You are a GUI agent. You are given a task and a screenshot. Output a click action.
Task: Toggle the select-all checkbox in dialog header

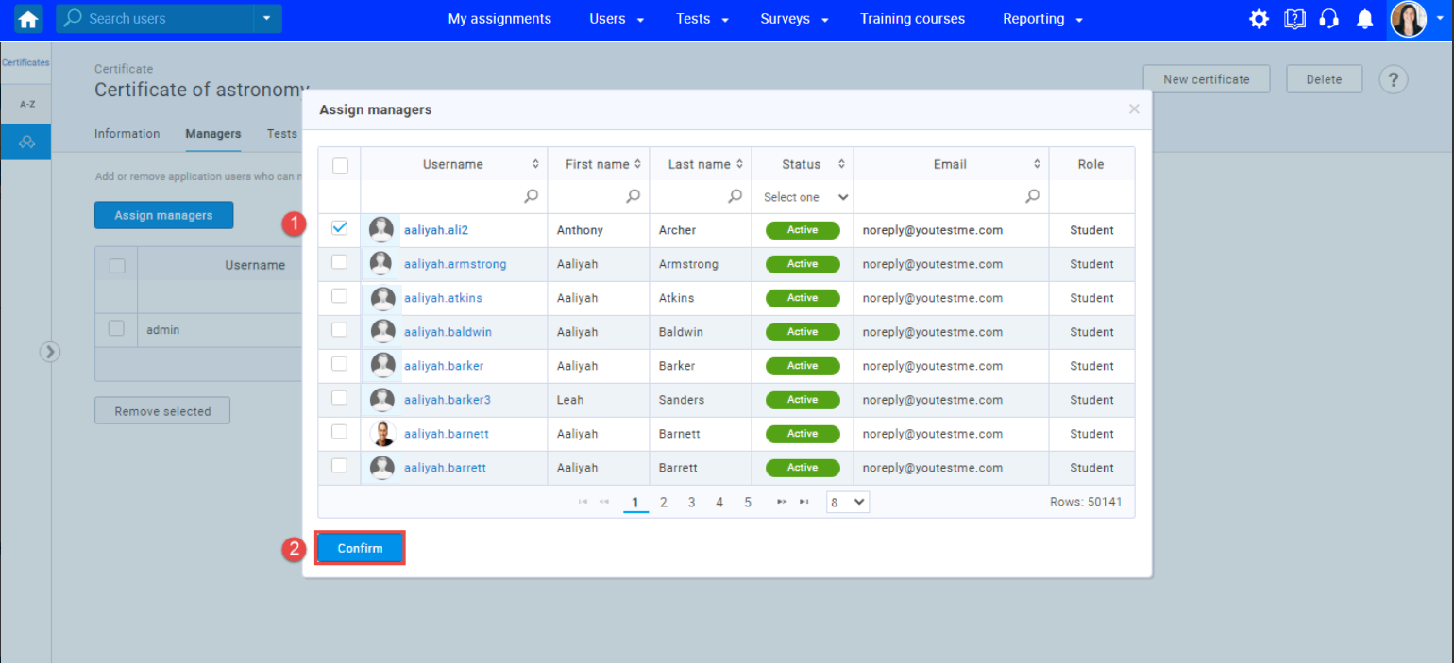tap(340, 165)
